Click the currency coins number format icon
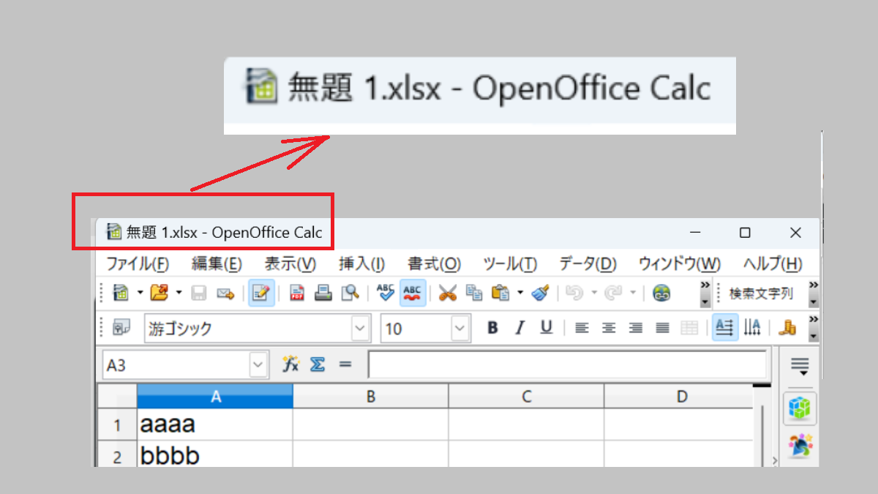 point(788,328)
